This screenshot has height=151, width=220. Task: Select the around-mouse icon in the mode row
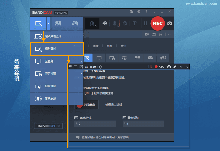pyautogui.click(x=124, y=58)
